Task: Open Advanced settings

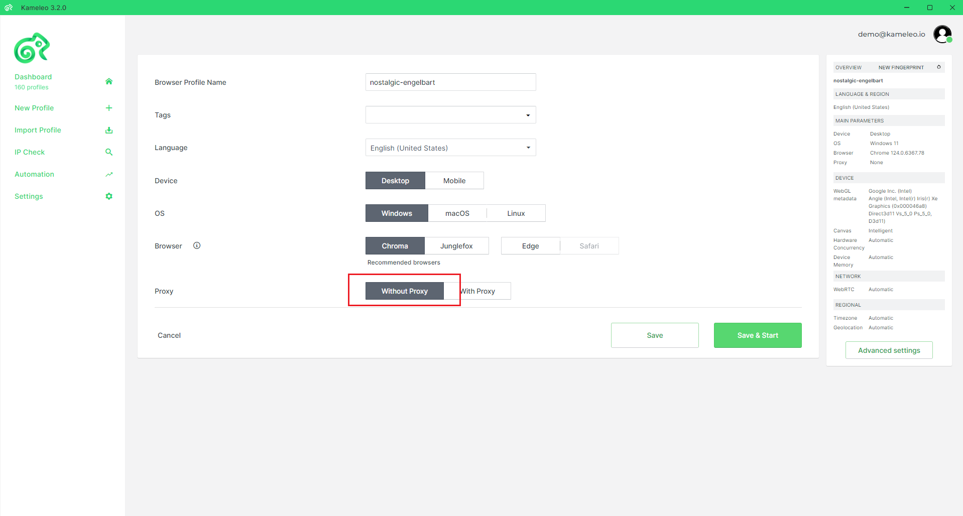Action: pos(889,350)
